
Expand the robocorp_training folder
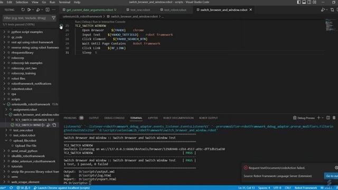4,73
